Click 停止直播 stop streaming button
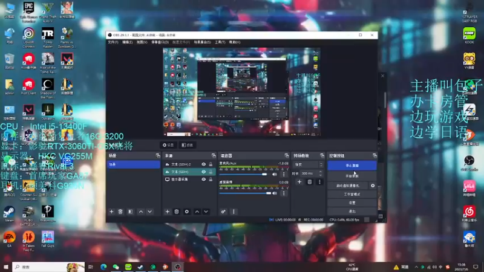The height and width of the screenshot is (272, 484). pyautogui.click(x=352, y=166)
